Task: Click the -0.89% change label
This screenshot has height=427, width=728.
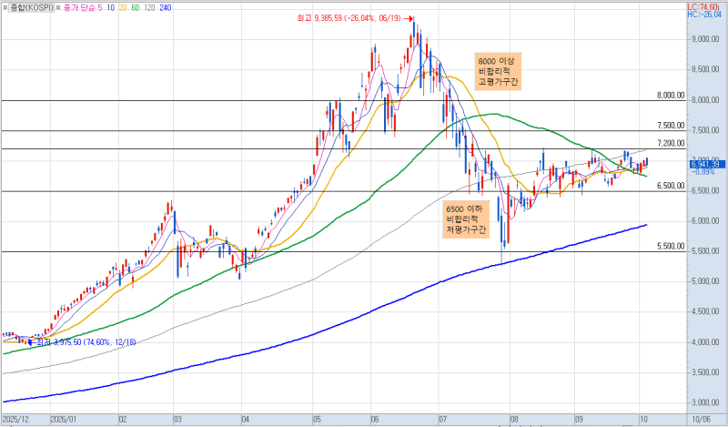Action: (x=703, y=171)
